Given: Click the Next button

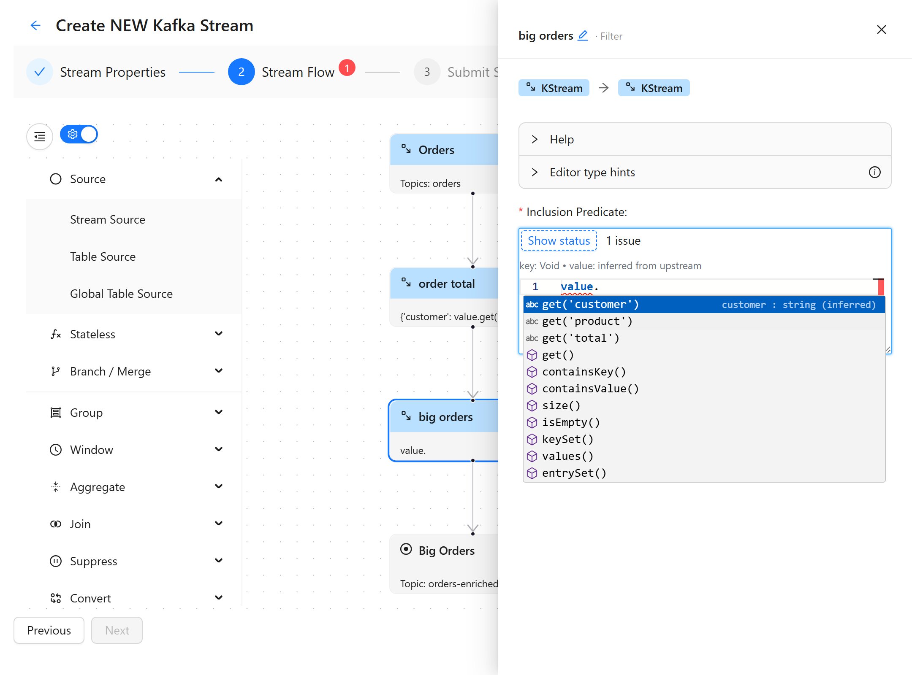Looking at the screenshot, I should pyautogui.click(x=117, y=630).
